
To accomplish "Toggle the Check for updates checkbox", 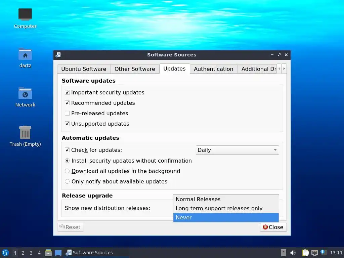I will pos(67,150).
